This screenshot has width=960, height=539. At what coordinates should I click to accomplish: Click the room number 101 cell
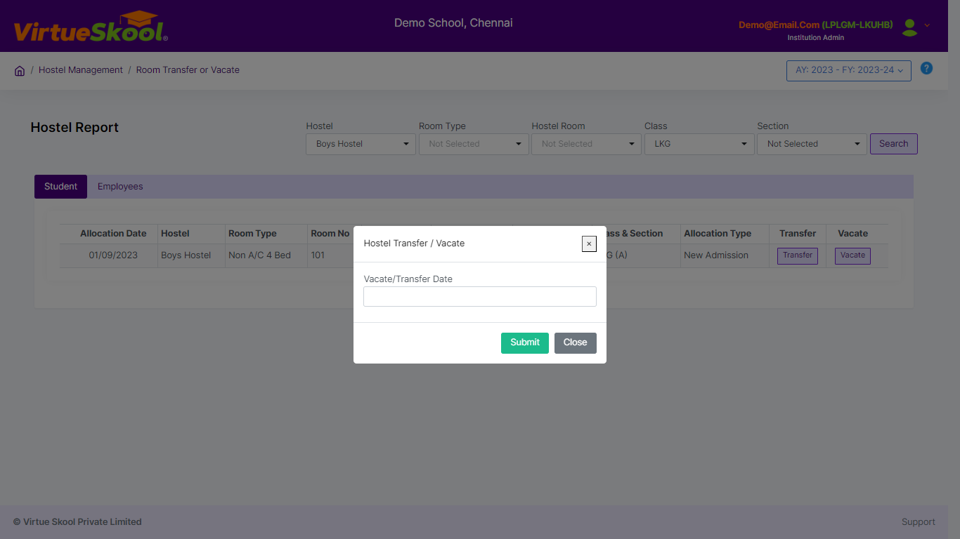[318, 255]
